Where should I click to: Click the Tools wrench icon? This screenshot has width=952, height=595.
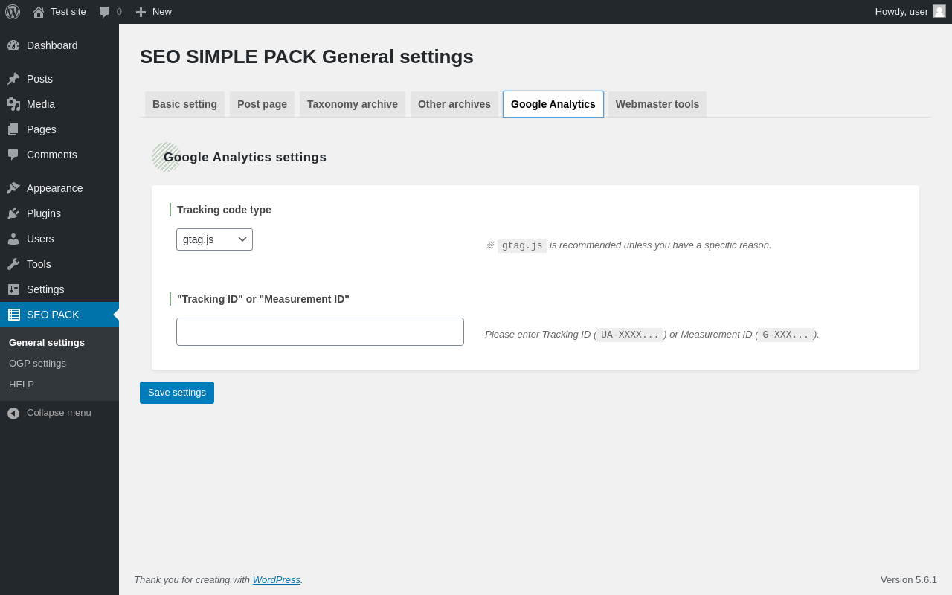coord(13,264)
